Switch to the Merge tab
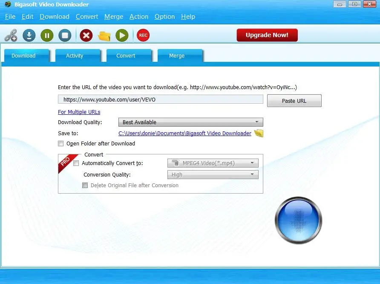 [x=180, y=55]
